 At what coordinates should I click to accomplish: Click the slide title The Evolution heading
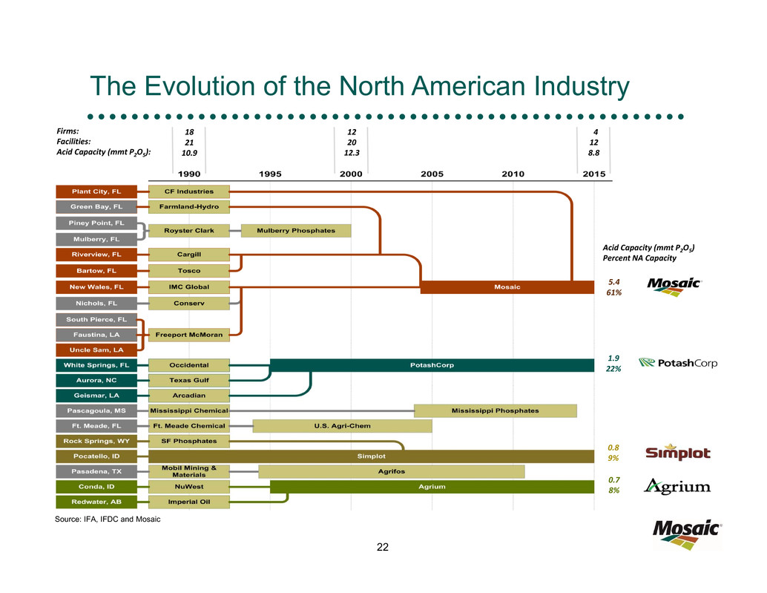pyautogui.click(x=360, y=87)
